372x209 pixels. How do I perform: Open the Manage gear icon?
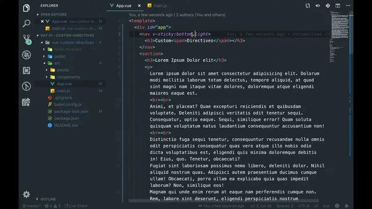click(x=26, y=194)
